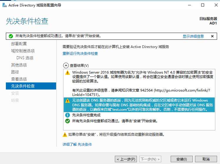Go to 域控制器选项 step in sidebar

23,51
